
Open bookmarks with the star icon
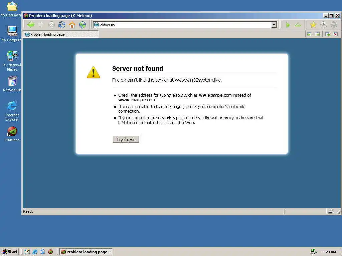click(313, 25)
